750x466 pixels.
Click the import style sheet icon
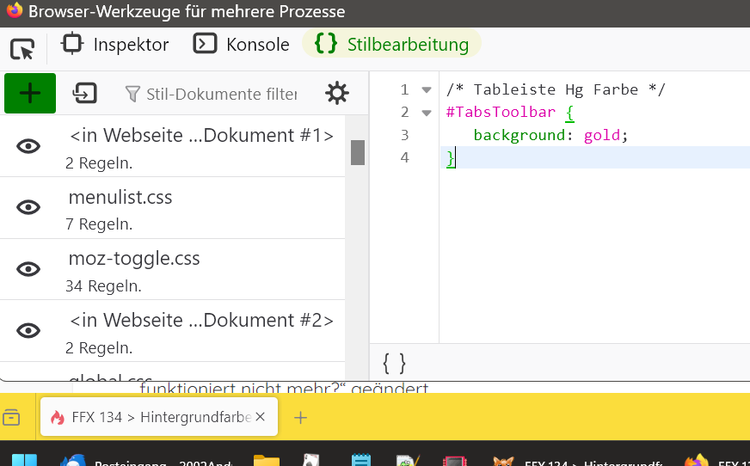pos(84,93)
